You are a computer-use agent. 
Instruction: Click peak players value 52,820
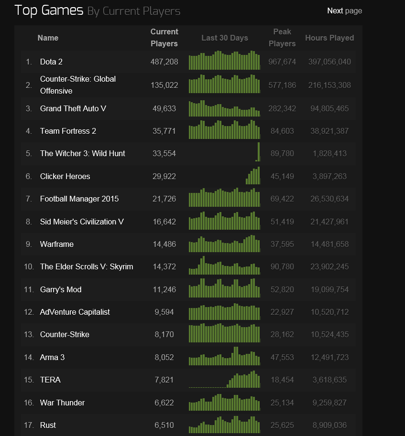[x=282, y=289]
